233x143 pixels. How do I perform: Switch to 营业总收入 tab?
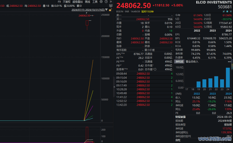click(192, 62)
